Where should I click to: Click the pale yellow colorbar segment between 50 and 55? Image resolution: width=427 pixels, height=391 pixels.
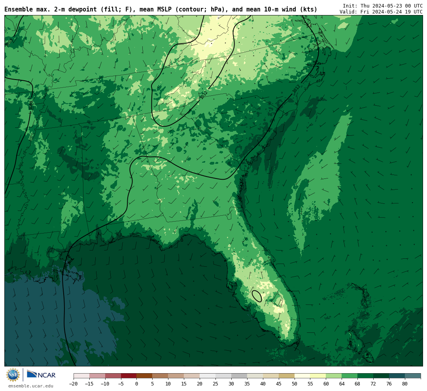tap(302, 376)
